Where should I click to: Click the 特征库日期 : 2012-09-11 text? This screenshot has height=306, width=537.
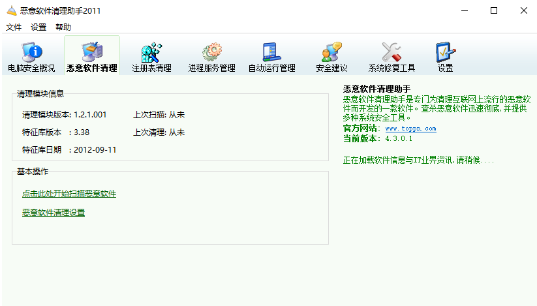[x=69, y=150]
